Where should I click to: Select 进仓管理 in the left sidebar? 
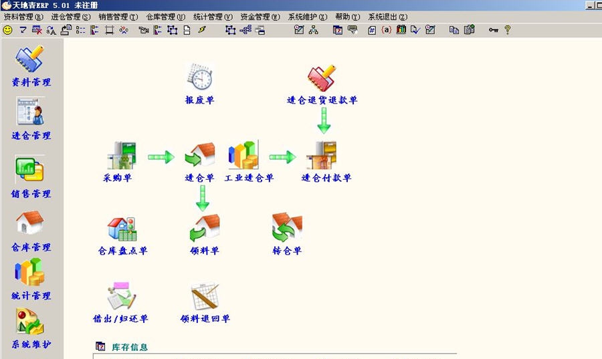tap(31, 119)
